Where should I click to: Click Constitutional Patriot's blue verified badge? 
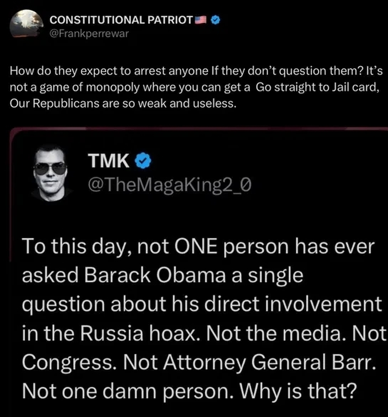[x=216, y=20]
